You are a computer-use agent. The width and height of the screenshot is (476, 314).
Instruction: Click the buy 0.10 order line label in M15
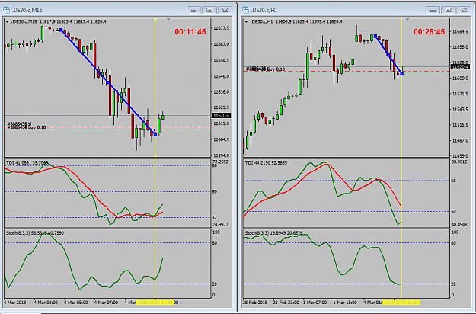[x=27, y=127]
